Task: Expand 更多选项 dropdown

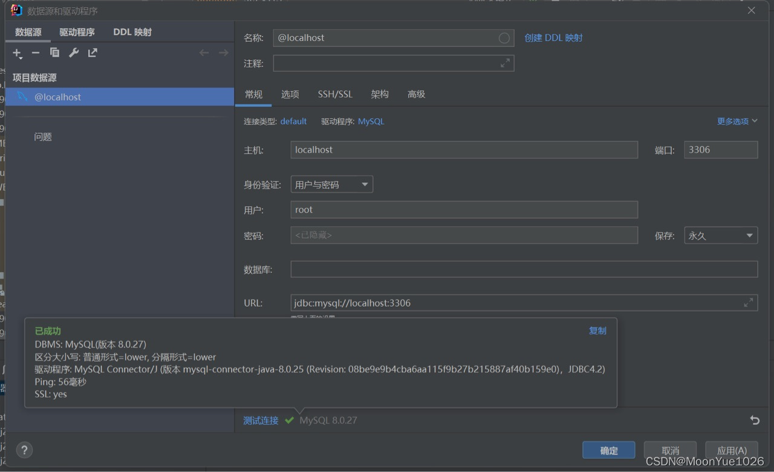Action: click(737, 121)
